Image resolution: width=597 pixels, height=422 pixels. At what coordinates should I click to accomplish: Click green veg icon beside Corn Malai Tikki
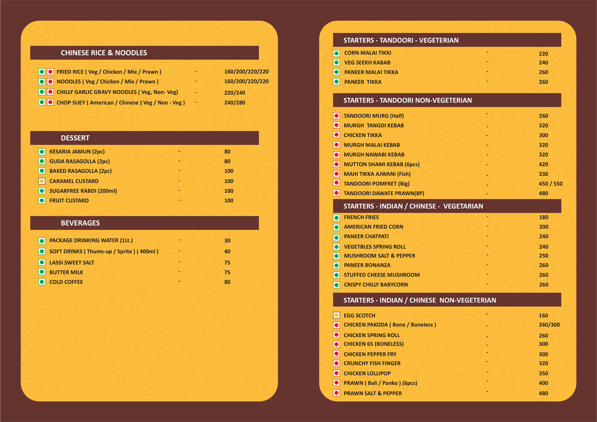coord(336,53)
